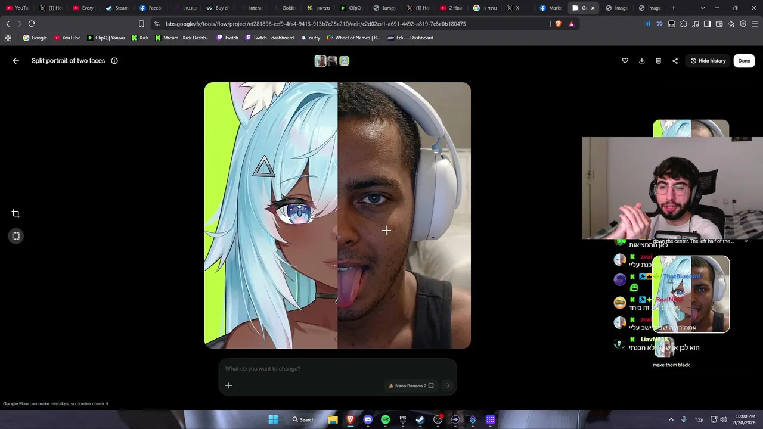Open the Windows Start menu

273,419
